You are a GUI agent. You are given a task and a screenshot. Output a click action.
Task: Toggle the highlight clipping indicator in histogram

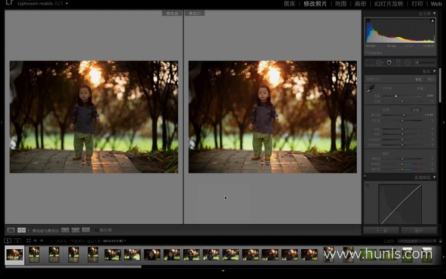(433, 21)
